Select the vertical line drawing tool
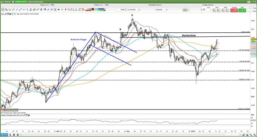The image size is (257, 137). point(27,10)
